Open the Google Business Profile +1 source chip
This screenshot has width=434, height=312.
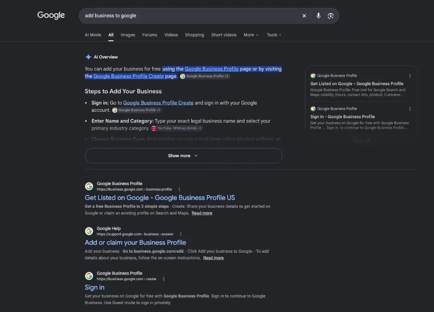tap(137, 110)
